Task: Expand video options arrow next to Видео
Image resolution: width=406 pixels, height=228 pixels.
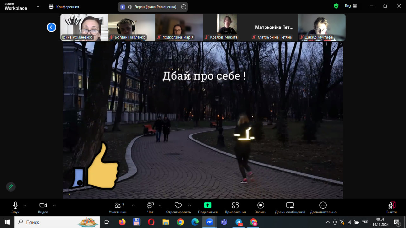Action: click(54, 205)
